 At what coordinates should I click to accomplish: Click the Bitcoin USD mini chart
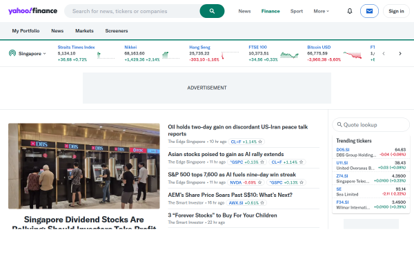click(x=353, y=55)
